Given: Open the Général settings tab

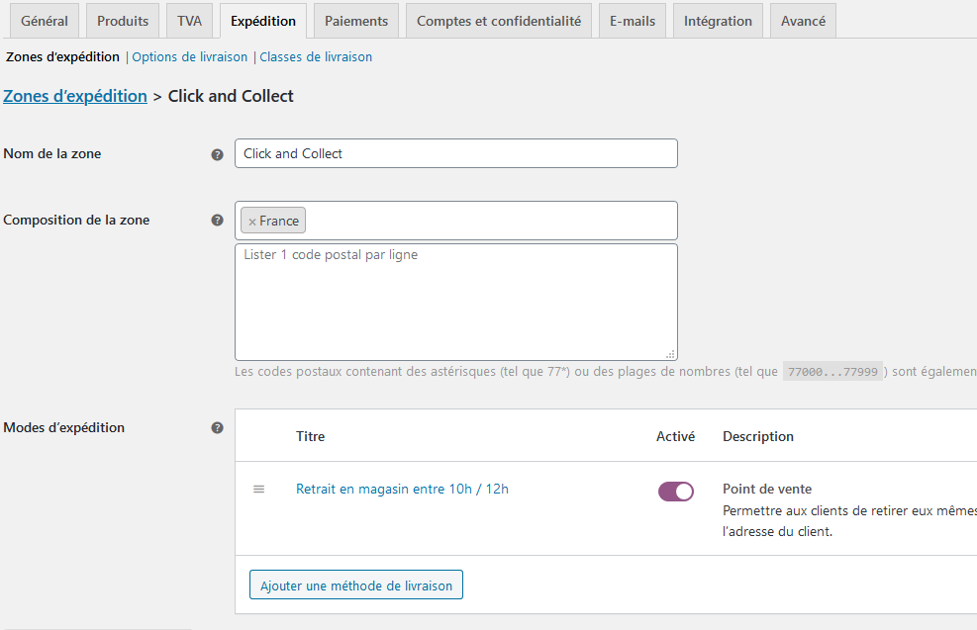Looking at the screenshot, I should (45, 21).
